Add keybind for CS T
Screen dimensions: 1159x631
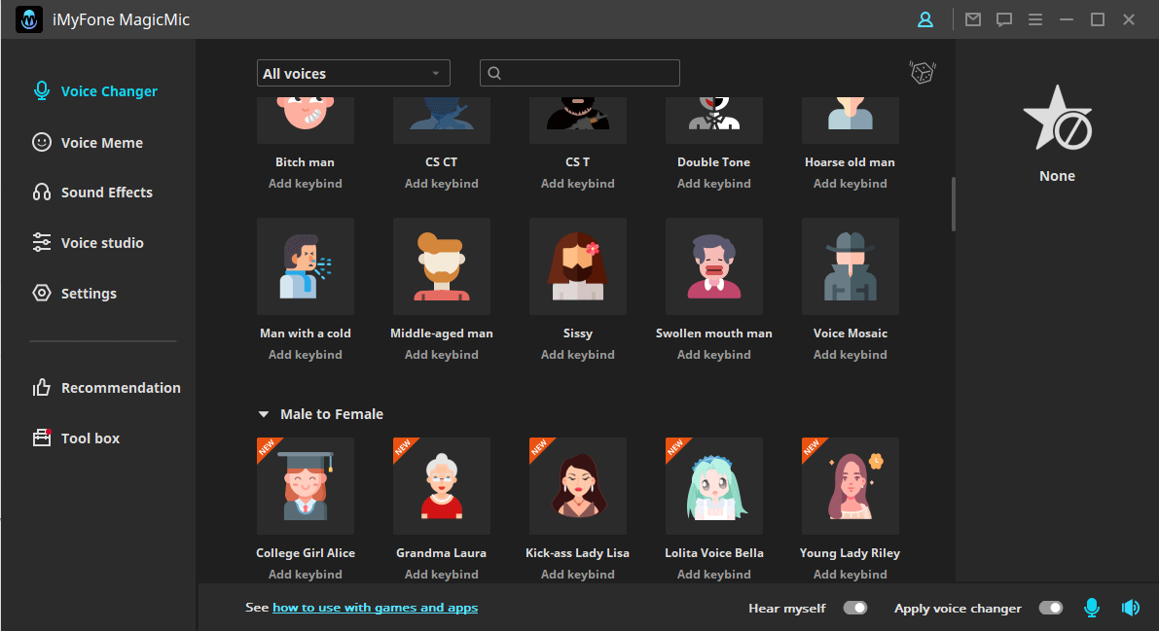pos(578,183)
